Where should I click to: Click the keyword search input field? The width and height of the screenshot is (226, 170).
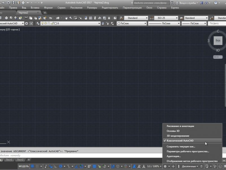(x=151, y=3)
